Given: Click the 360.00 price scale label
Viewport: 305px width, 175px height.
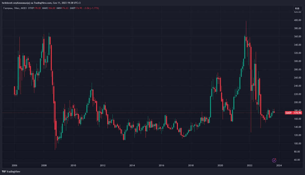Looking at the screenshot, I should 298,37.
